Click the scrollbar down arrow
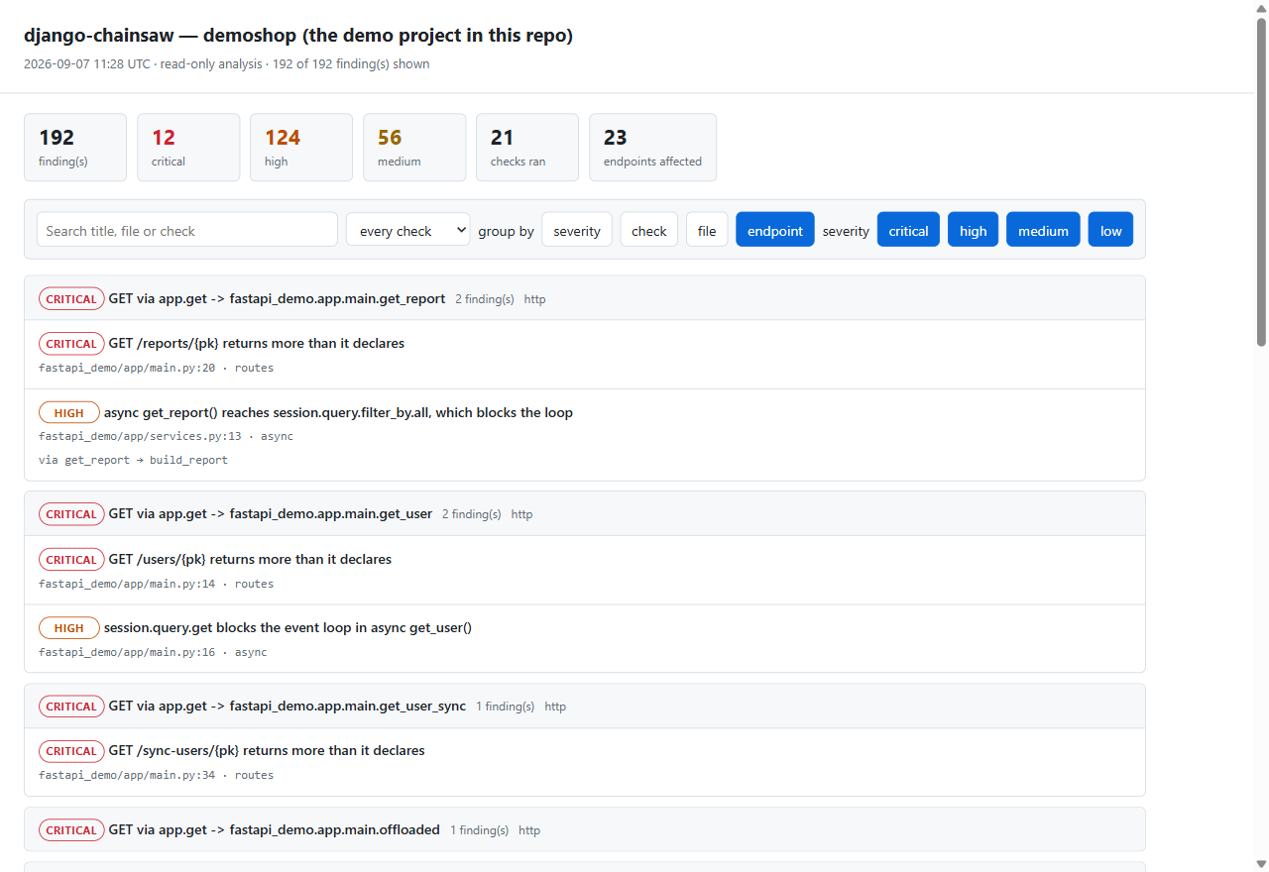This screenshot has height=872, width=1269. coord(1261,863)
